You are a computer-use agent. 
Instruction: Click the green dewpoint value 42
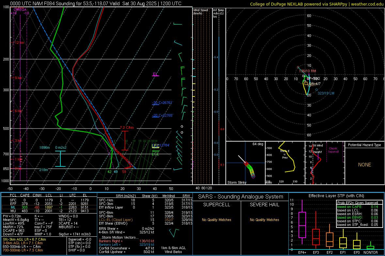click(x=110, y=172)
